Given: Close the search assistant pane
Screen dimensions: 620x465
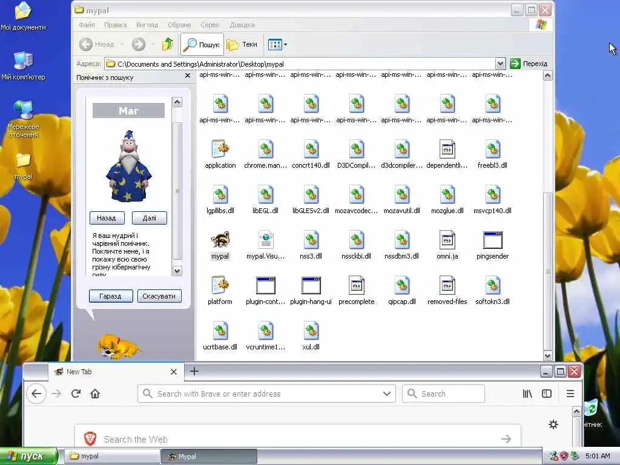Looking at the screenshot, I should tap(188, 76).
